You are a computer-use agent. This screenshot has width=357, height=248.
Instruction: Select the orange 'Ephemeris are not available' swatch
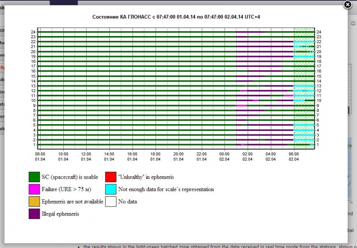(34, 202)
